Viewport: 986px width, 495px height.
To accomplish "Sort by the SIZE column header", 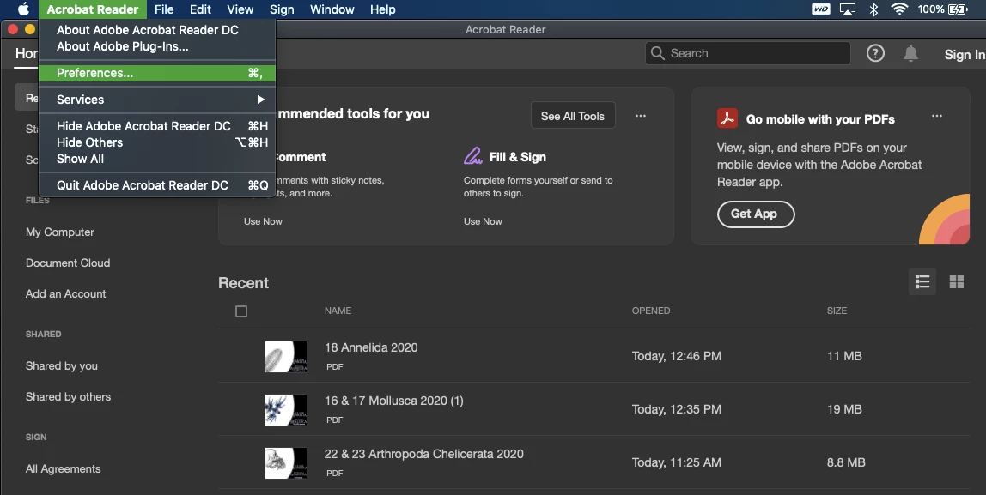I will [837, 311].
